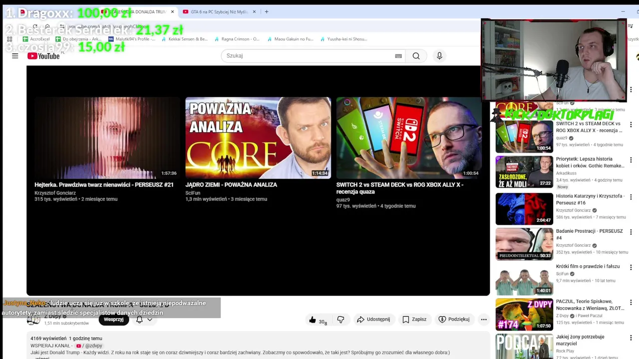The width and height of the screenshot is (639, 359).
Task: Open sidebar thumbnail PACZUL, Teorie Spiskowe #174
Action: 524,315
